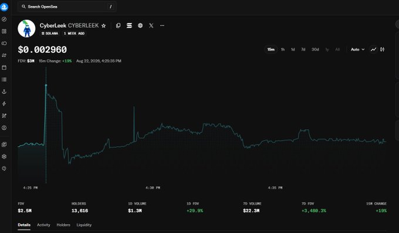This screenshot has height=233, width=399.
Task: Click the CyberLeek token avatar
Action: click(26, 29)
